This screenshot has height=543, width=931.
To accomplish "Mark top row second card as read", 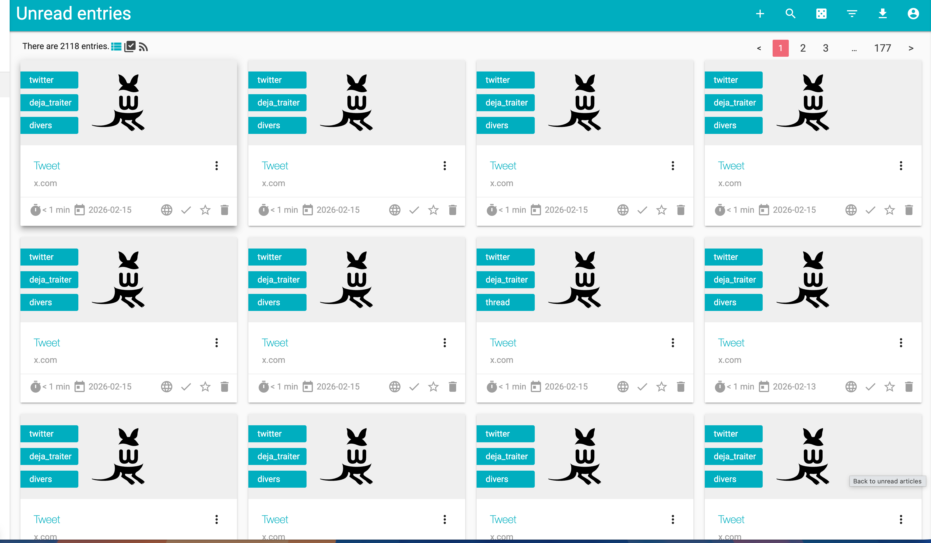I will tap(414, 210).
